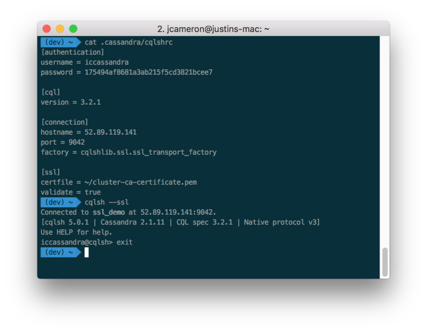Click the certfile path cluster-ca-certificate.pem

coord(141,182)
